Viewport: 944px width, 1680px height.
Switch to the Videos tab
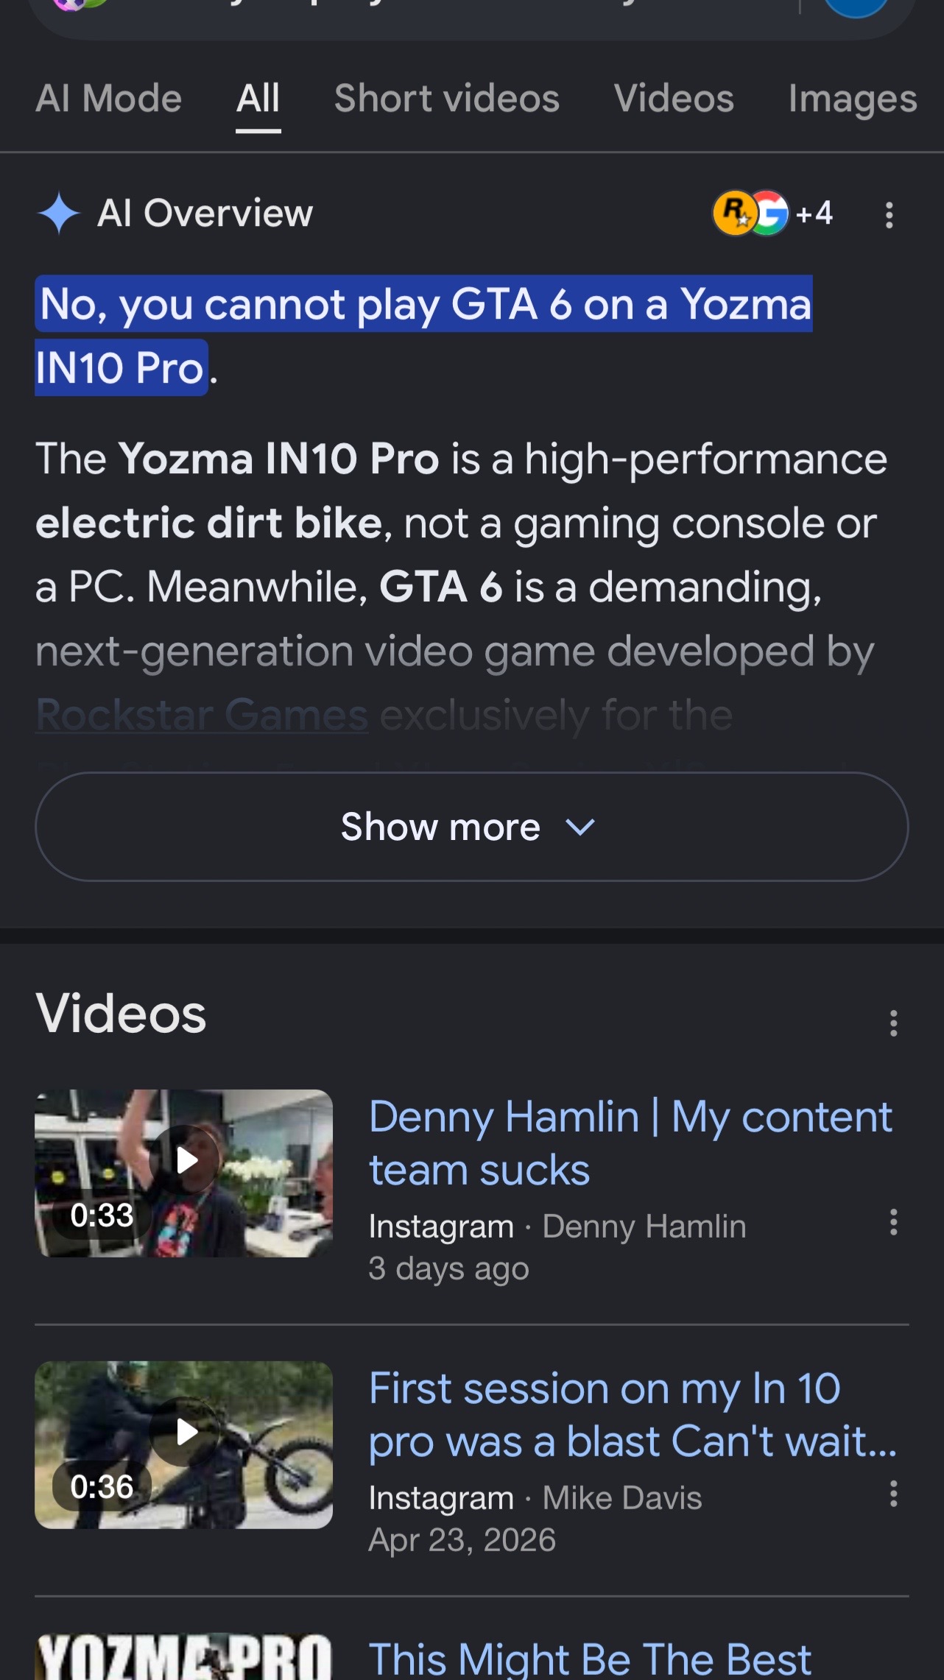[x=674, y=99]
